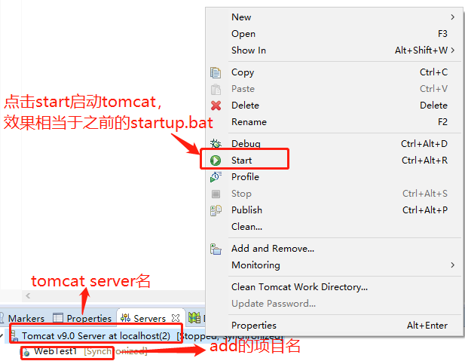
Task: Select Debug to launch server debugging
Action: coord(335,143)
